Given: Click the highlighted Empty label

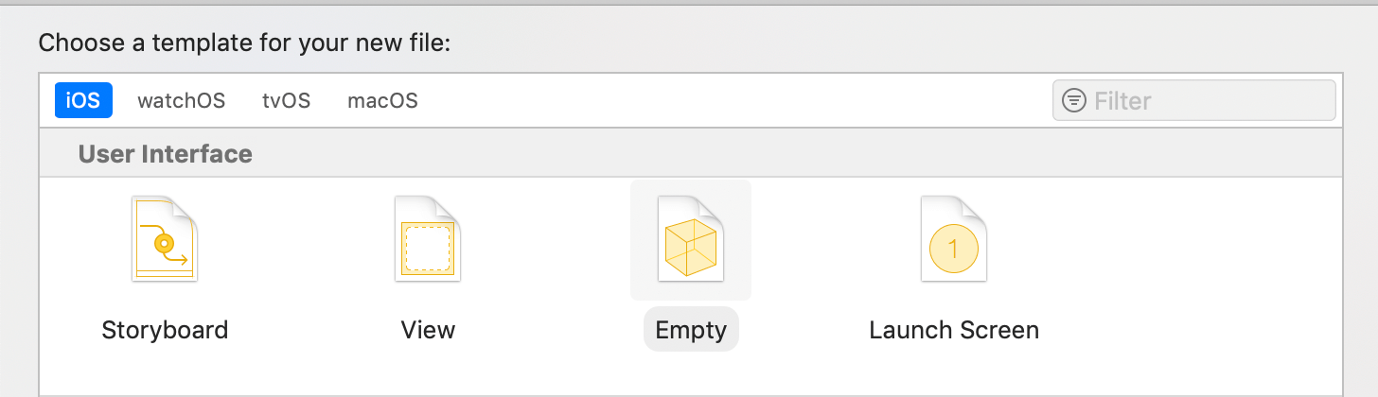Looking at the screenshot, I should (691, 330).
